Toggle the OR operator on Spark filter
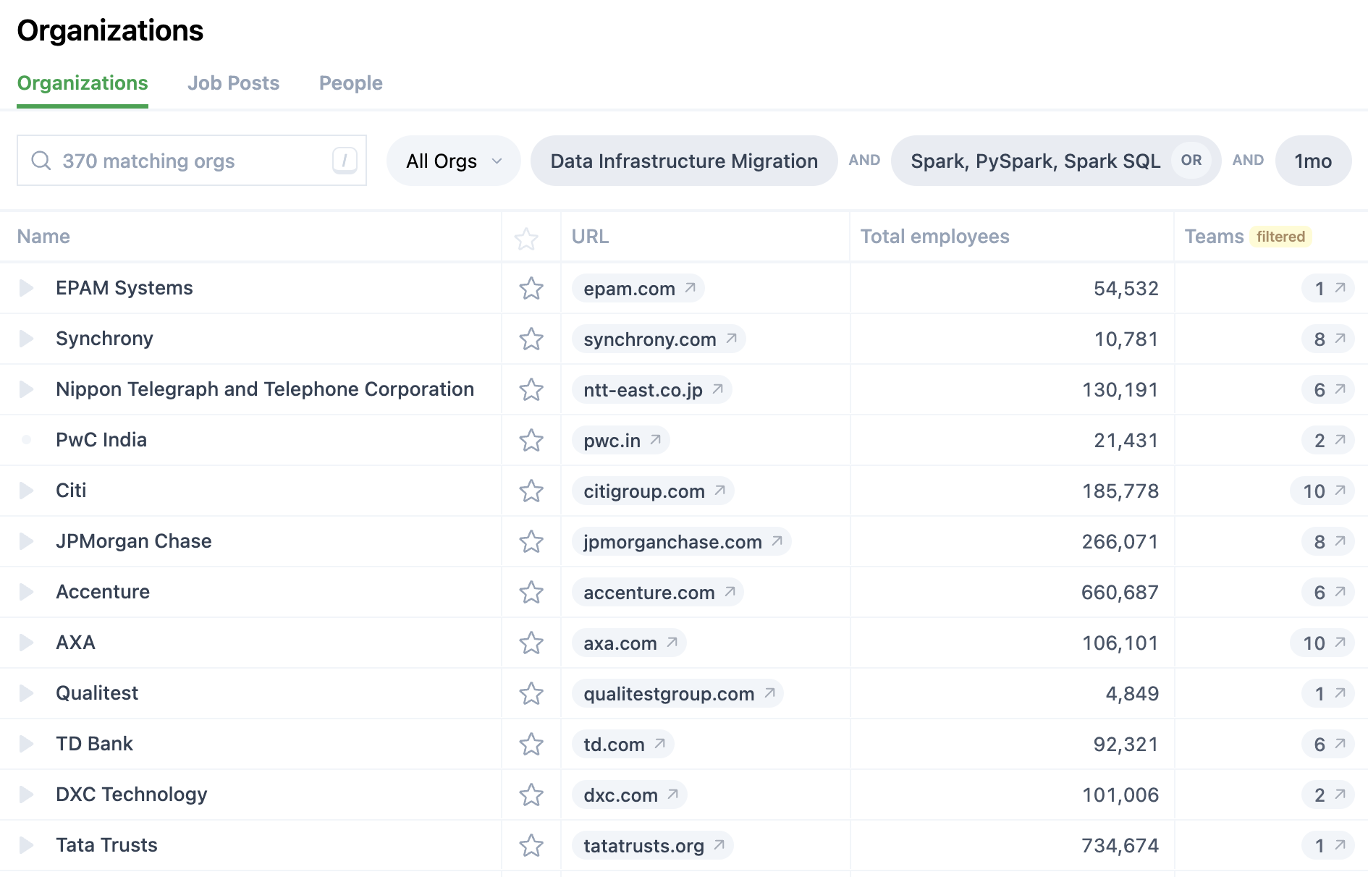Image resolution: width=1368 pixels, height=877 pixels. click(x=1191, y=161)
